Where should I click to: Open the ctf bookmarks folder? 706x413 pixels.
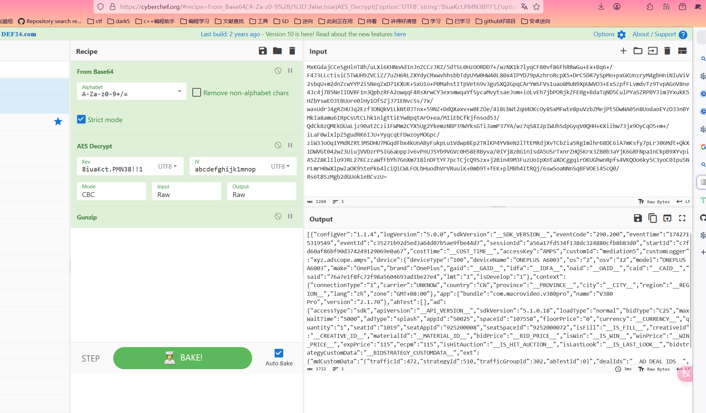pos(95,21)
